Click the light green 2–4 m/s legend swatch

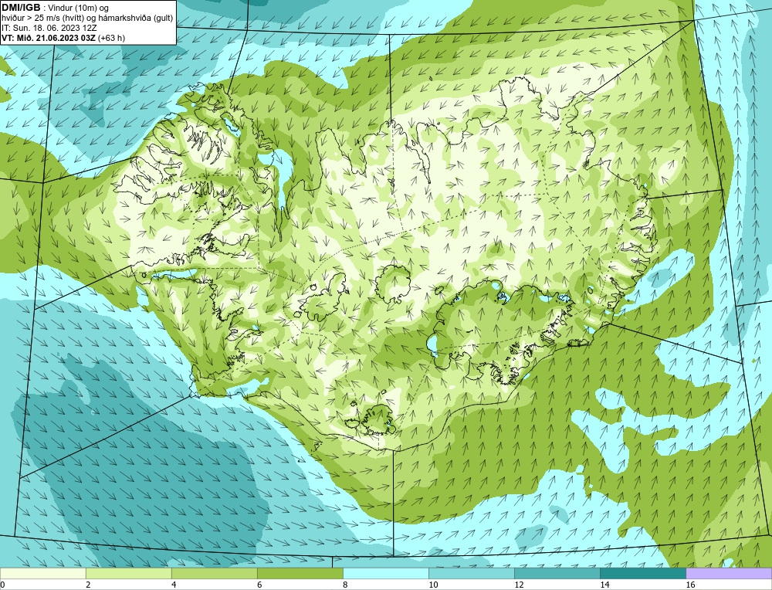(x=128, y=573)
